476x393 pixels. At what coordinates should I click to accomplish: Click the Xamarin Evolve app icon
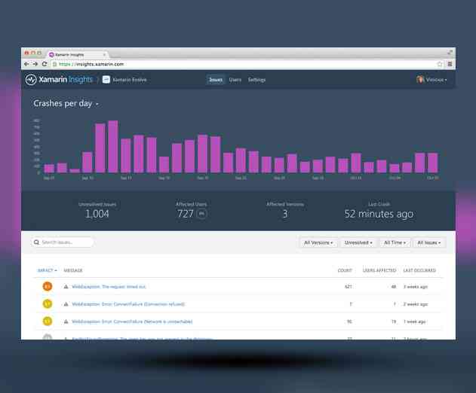[x=106, y=80]
